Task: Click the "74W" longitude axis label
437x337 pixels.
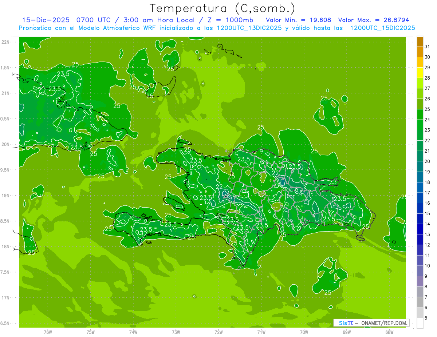Action: 133,332
